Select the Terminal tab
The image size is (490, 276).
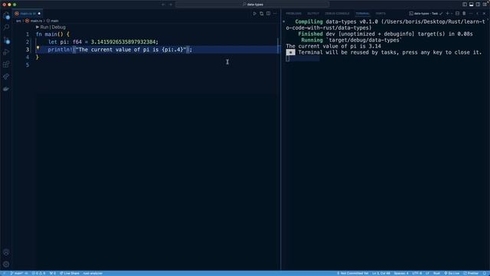[x=362, y=14]
